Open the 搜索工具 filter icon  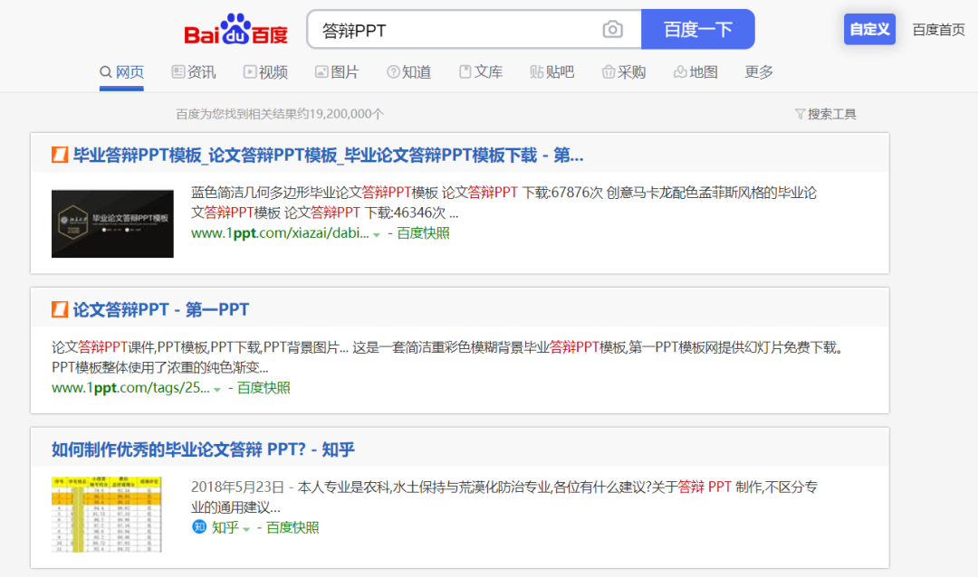click(799, 113)
